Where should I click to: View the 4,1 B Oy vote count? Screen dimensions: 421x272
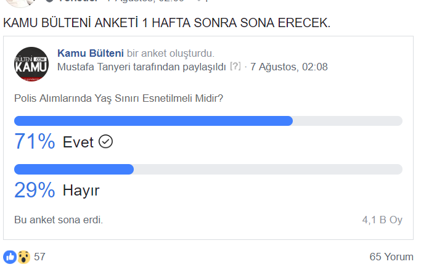382,220
